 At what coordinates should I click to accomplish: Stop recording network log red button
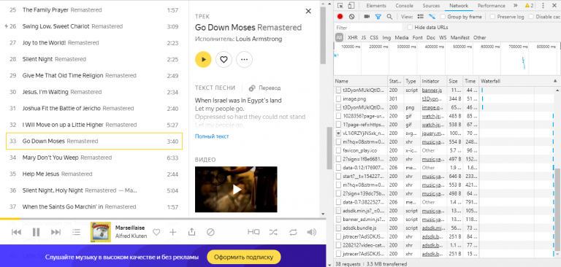click(x=340, y=17)
